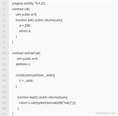Click line number 17 in gutter
Screen dimensions: 118x116
click(x=4, y=92)
